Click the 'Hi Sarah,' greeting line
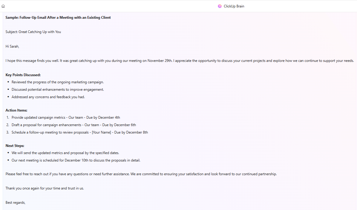The image size is (357, 210). coord(12,46)
